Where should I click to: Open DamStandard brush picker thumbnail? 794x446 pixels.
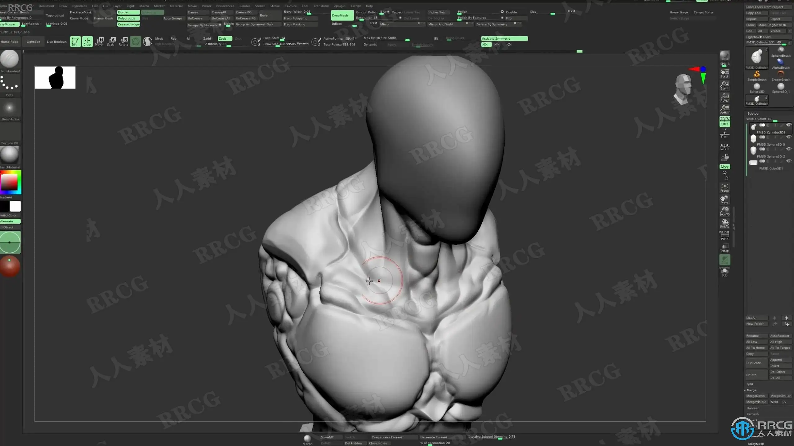[10, 59]
